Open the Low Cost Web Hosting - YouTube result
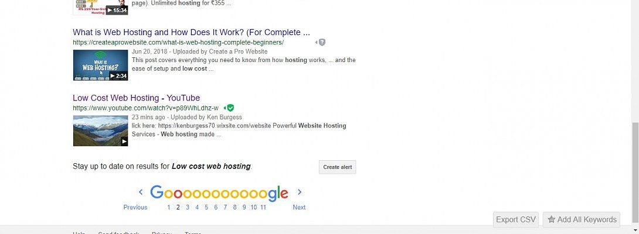This screenshot has height=234, width=639. tap(136, 98)
